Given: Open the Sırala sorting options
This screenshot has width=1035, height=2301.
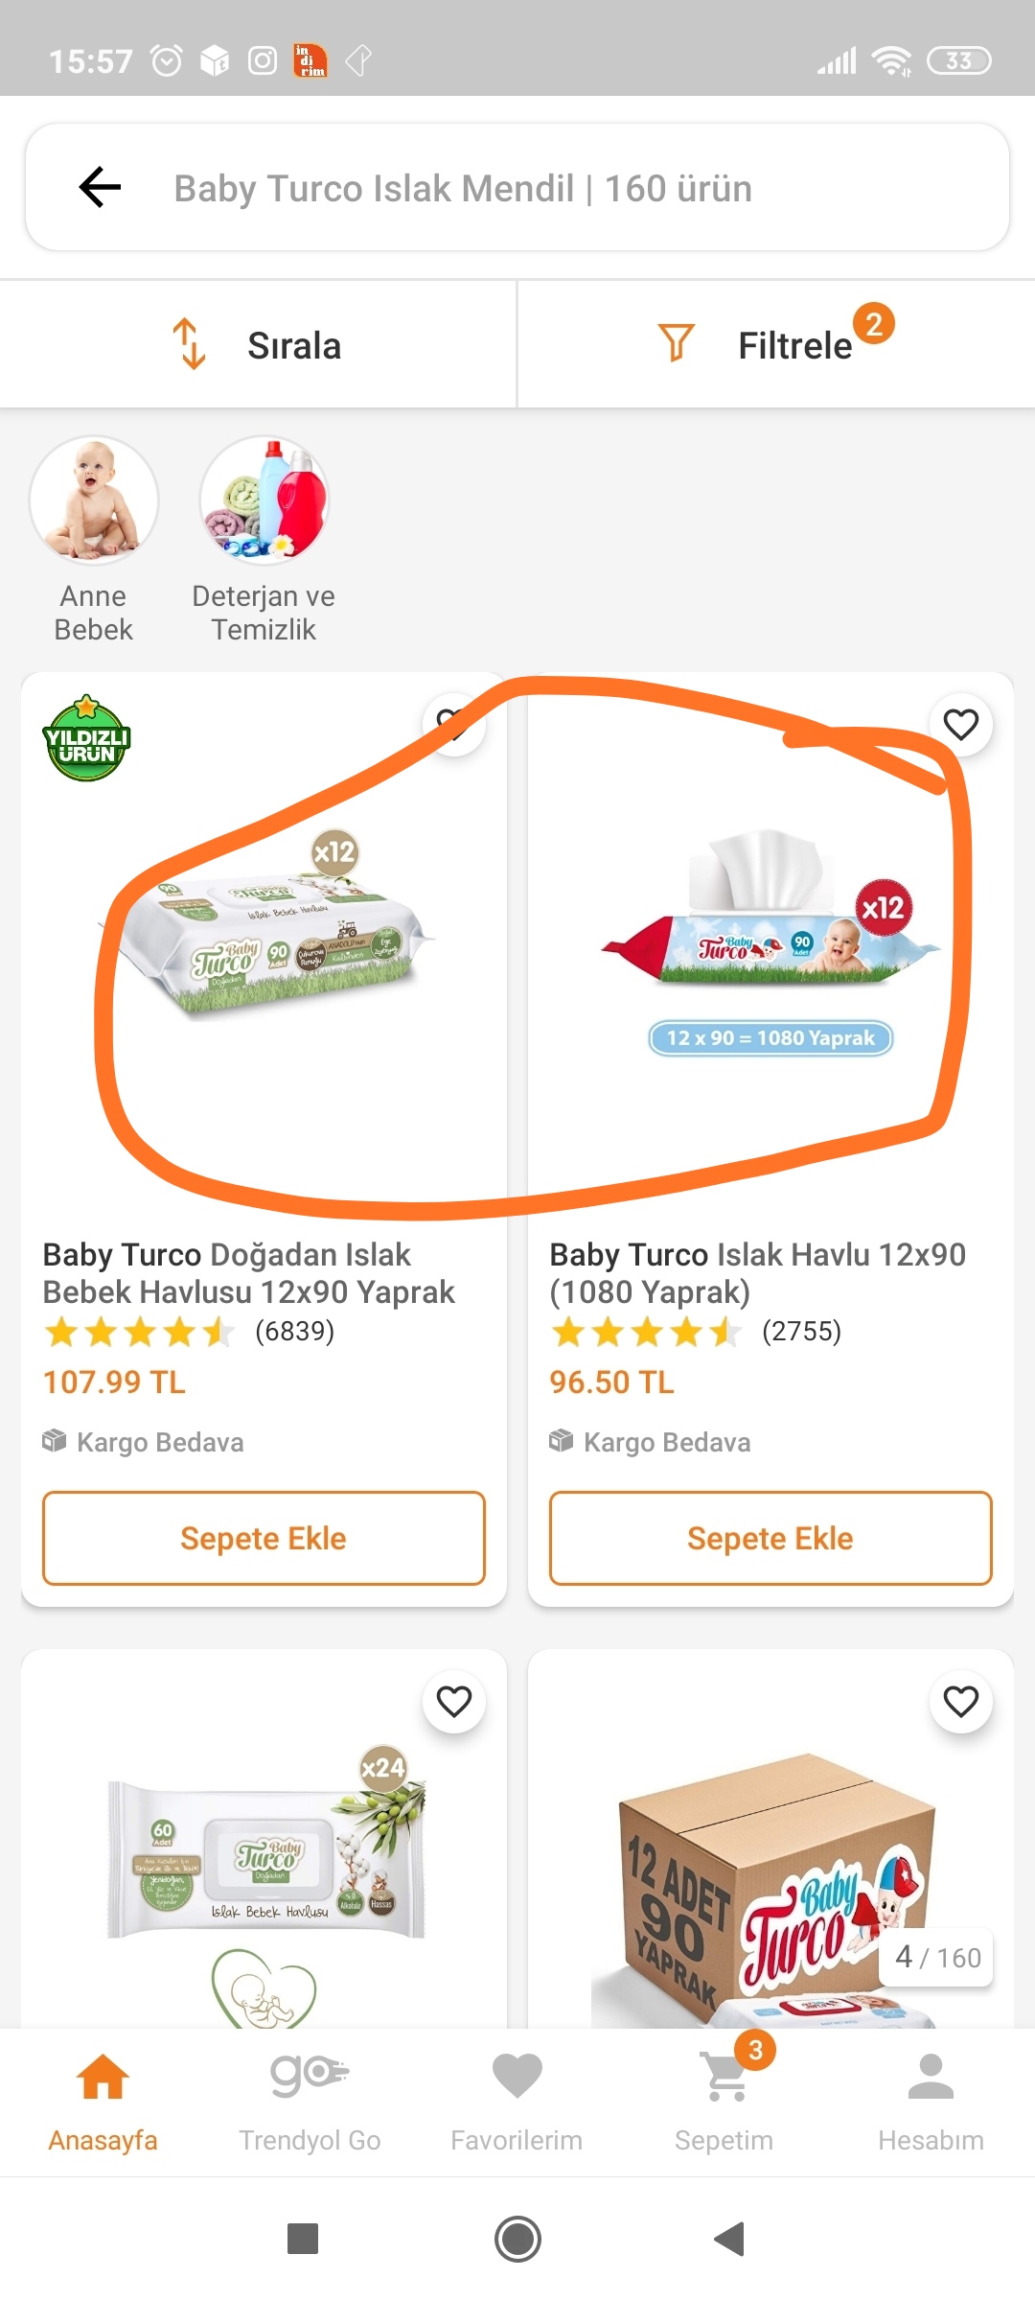Looking at the screenshot, I should [258, 345].
